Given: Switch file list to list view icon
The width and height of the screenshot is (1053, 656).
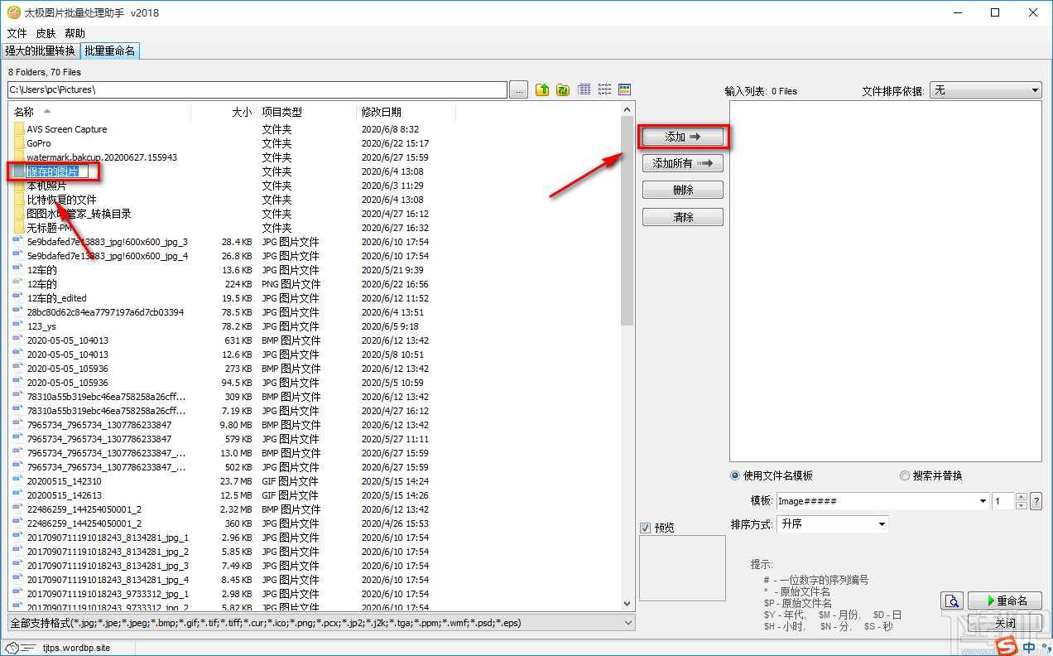Looking at the screenshot, I should 604,89.
